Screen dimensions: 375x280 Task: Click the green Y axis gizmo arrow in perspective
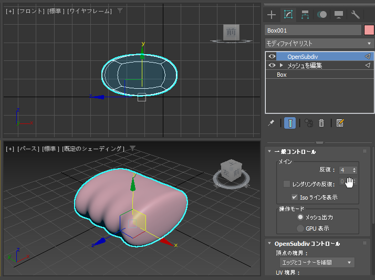pos(133,185)
